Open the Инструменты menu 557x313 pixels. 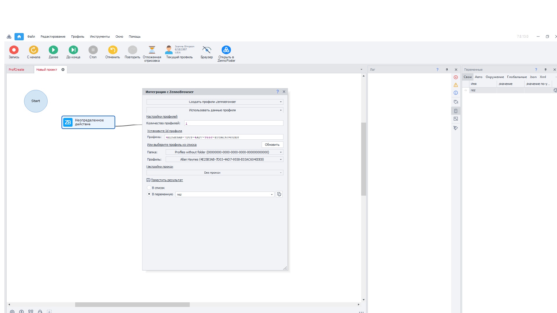point(100,37)
